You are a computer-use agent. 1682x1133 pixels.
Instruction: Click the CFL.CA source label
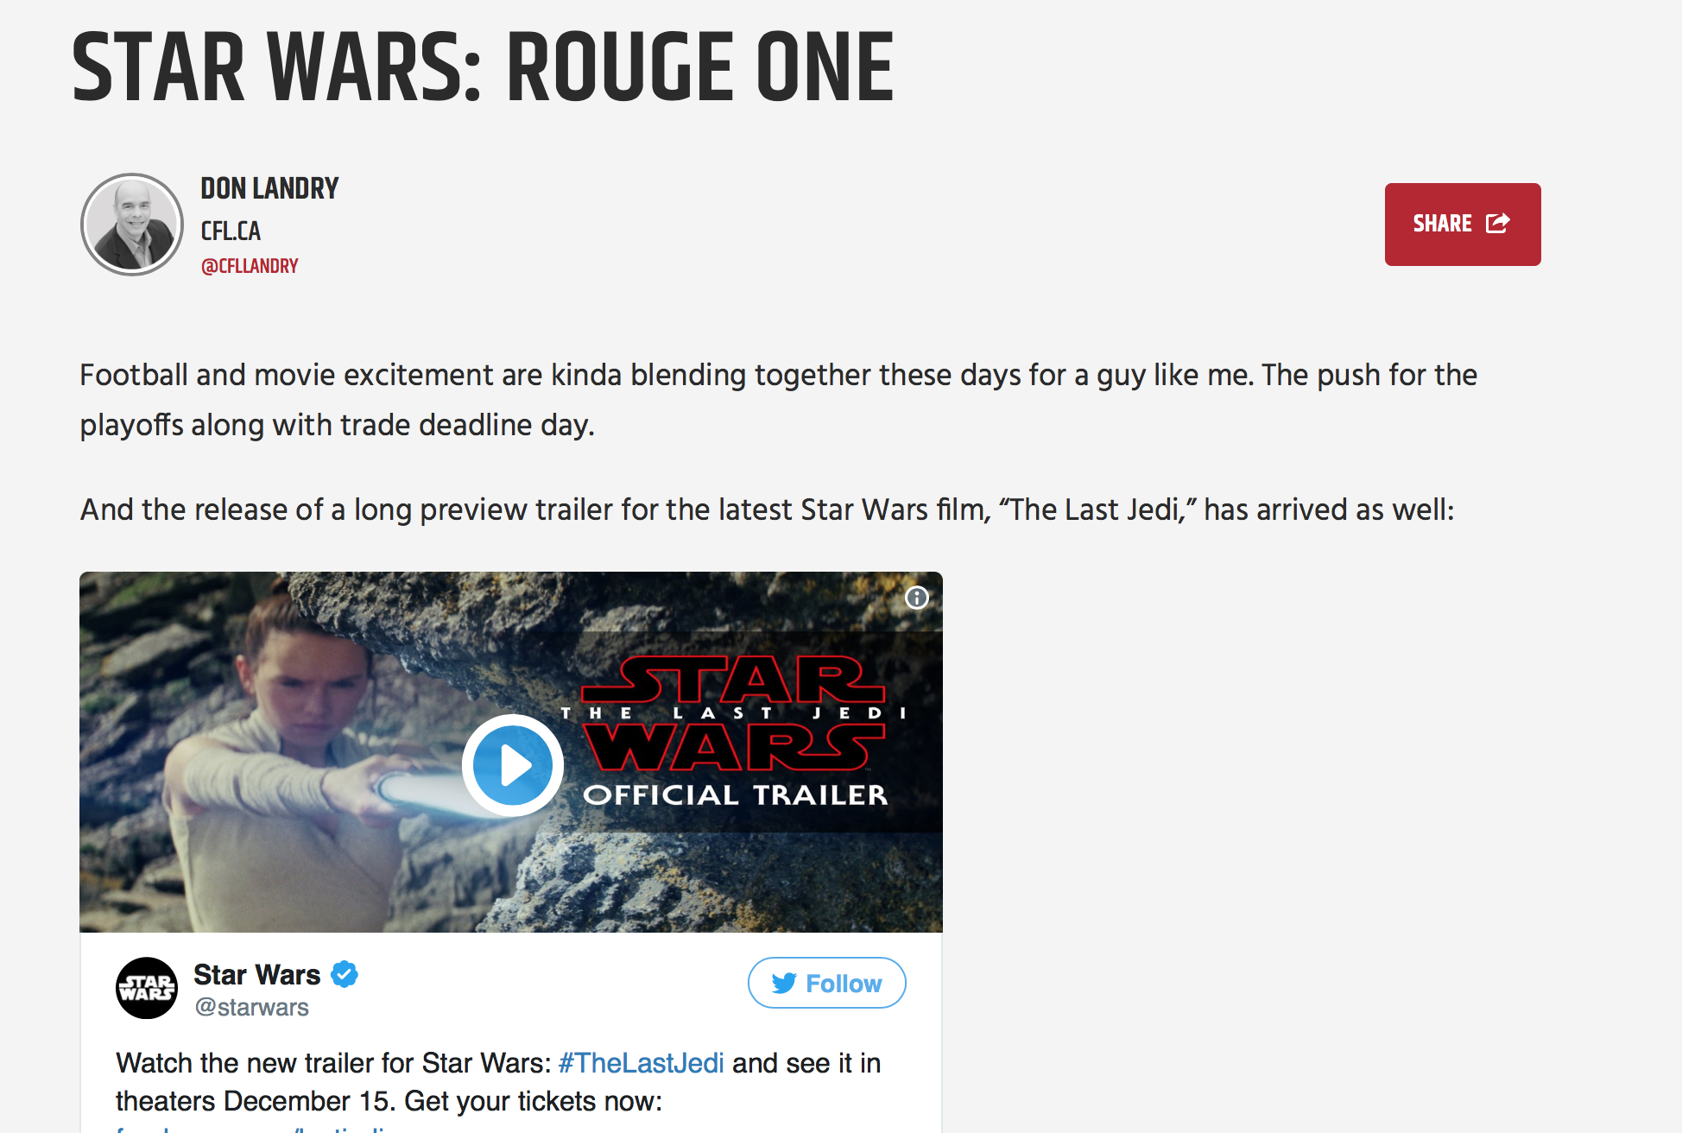pyautogui.click(x=231, y=231)
